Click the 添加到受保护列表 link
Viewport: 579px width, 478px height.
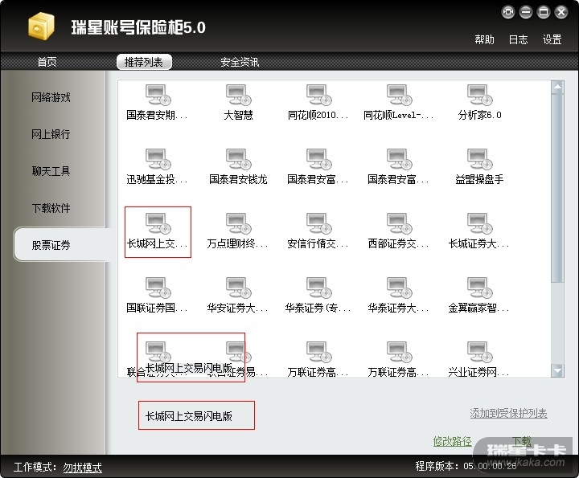pyautogui.click(x=508, y=414)
